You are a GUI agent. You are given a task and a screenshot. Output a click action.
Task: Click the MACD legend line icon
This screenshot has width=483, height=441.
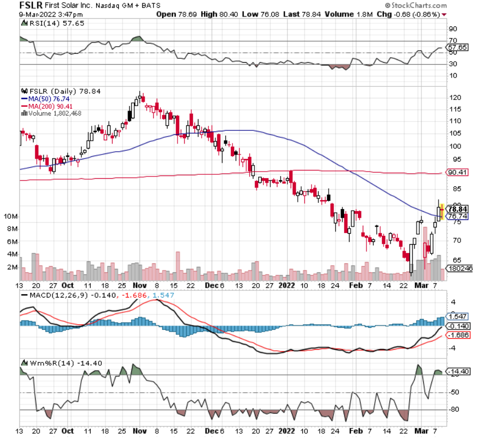(x=24, y=295)
